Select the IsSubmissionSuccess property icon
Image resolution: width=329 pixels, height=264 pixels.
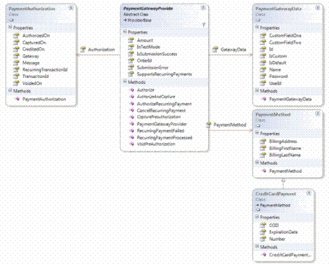[131, 54]
